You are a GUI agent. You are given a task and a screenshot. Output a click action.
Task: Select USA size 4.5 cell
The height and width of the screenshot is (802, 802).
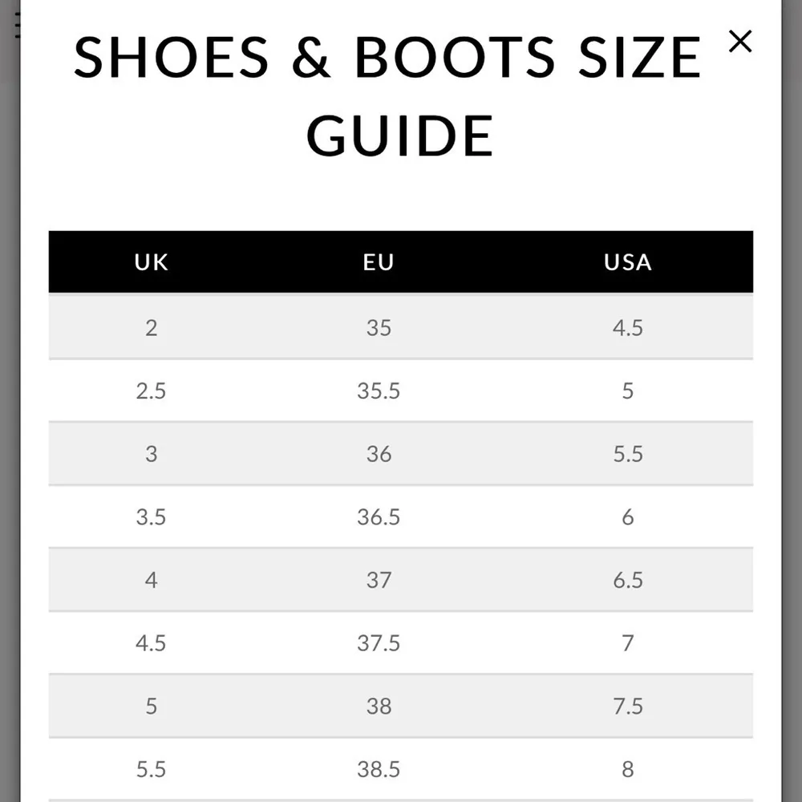click(627, 327)
